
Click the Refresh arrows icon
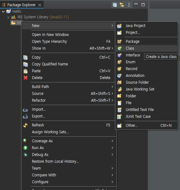pyautogui.click(x=25, y=125)
